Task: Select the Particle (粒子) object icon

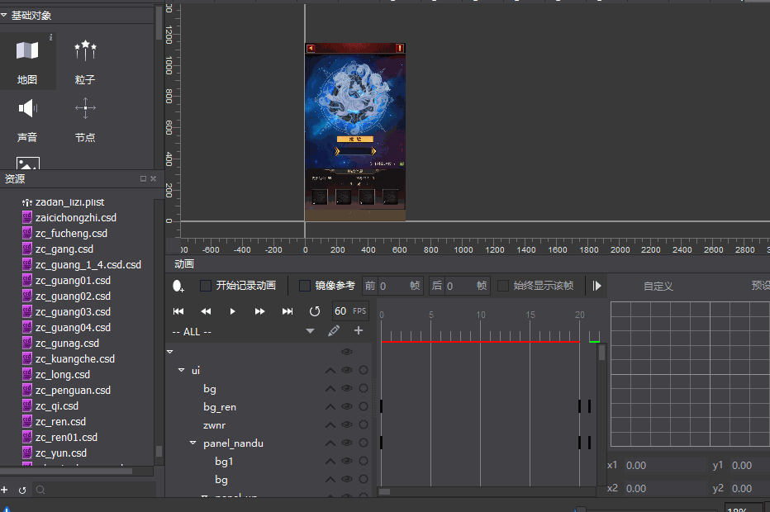Action: (x=85, y=52)
